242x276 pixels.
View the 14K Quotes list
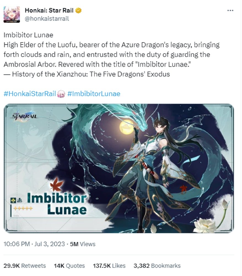69,266
